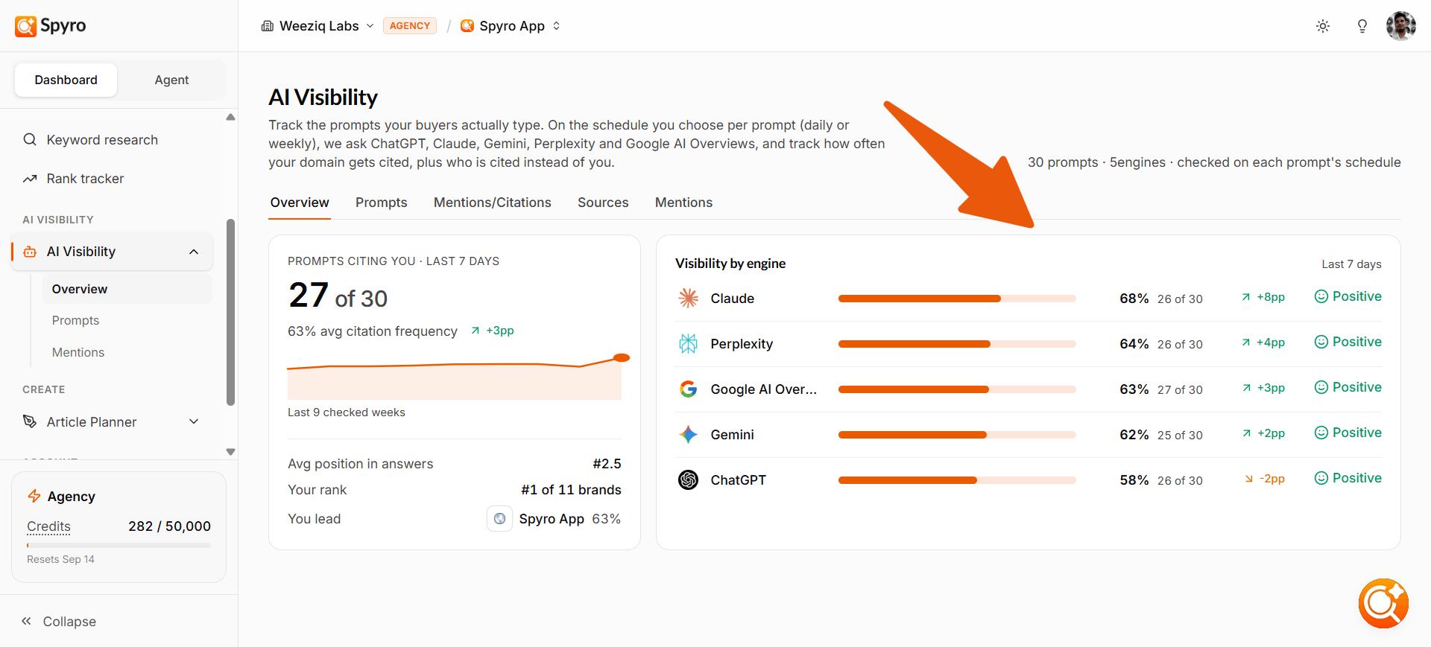Select the Overview tab
Viewport: 1431px width, 647px height.
pyautogui.click(x=300, y=203)
